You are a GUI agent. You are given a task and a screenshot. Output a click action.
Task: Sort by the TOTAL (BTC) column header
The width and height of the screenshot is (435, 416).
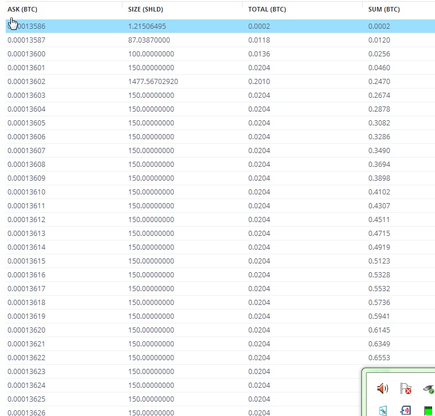pos(267,9)
